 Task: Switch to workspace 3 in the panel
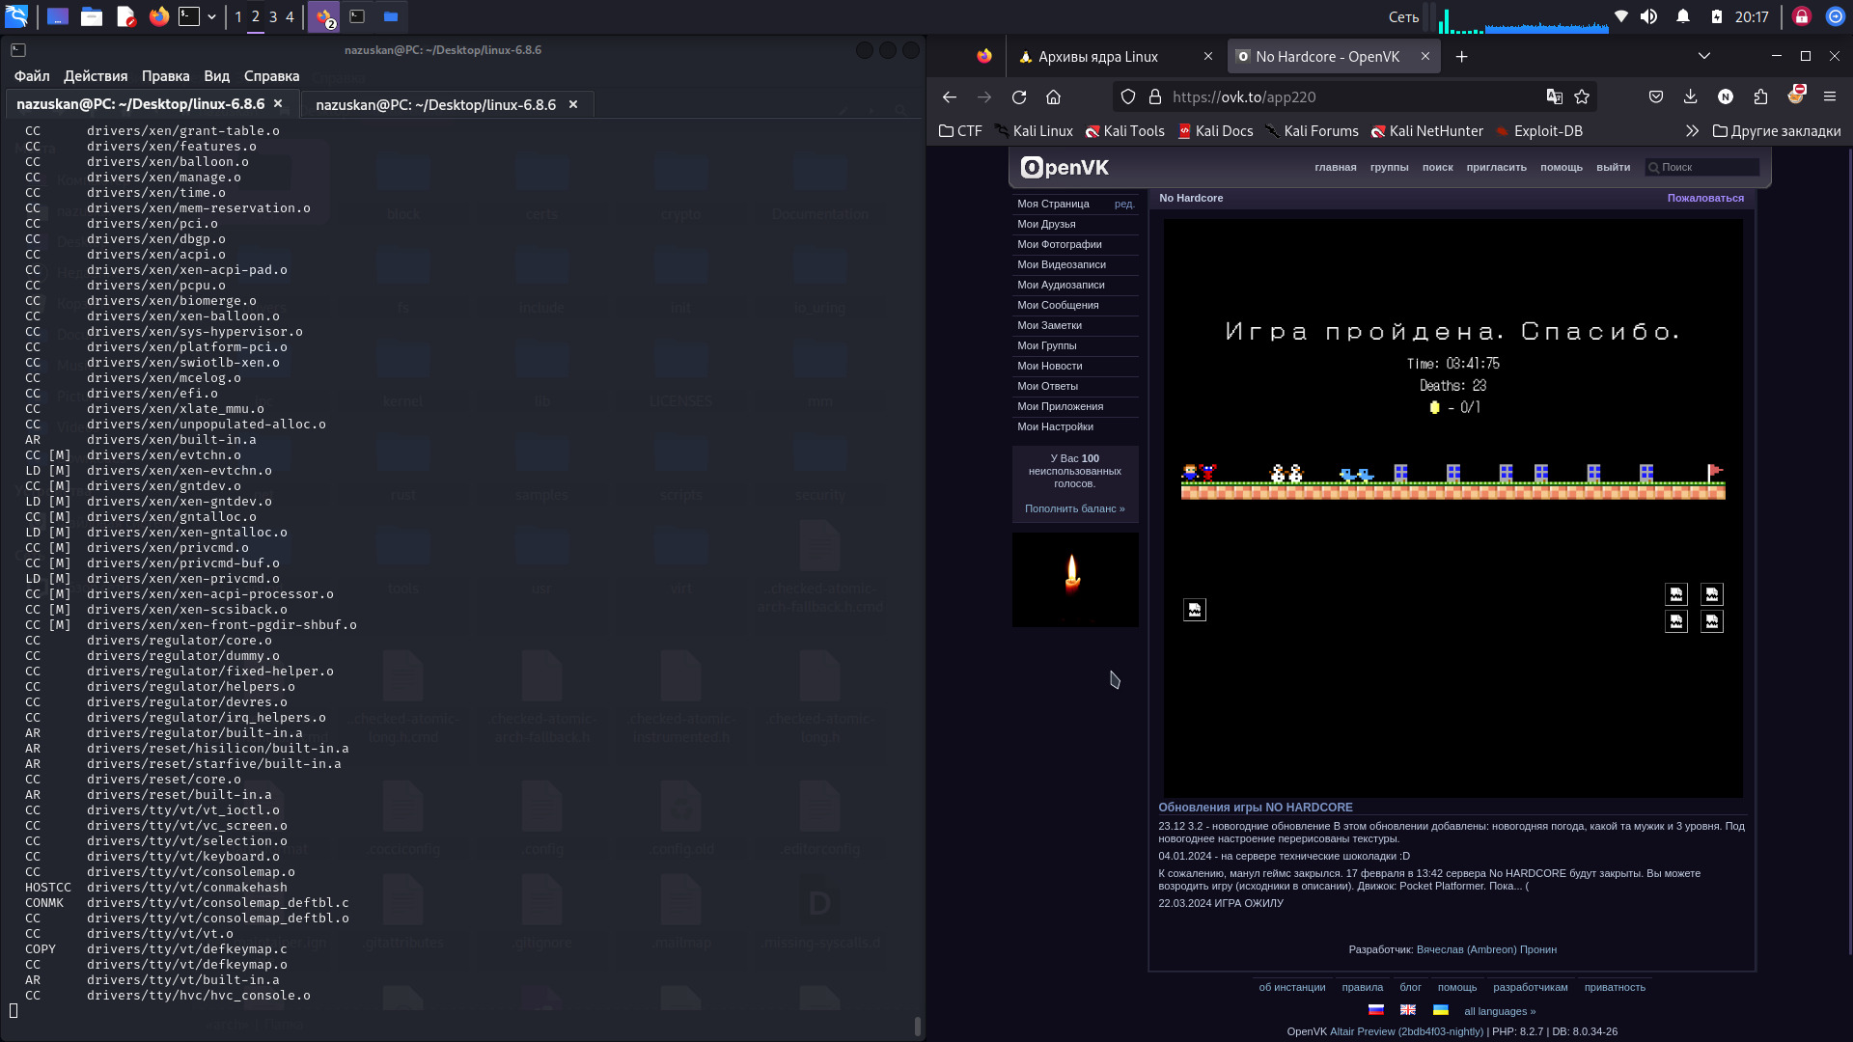click(x=273, y=16)
